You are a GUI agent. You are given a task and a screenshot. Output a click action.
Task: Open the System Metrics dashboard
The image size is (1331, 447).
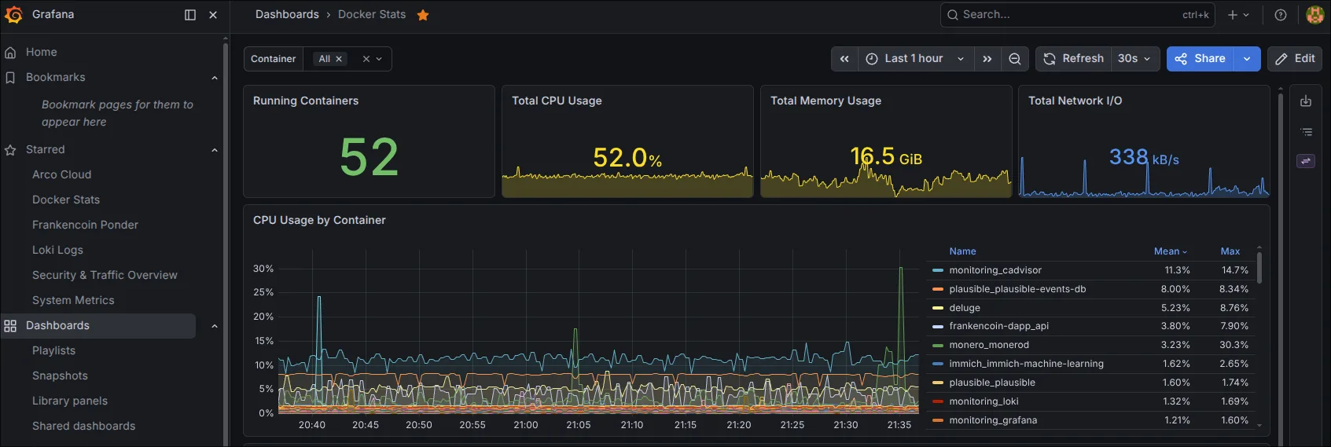pyautogui.click(x=73, y=300)
